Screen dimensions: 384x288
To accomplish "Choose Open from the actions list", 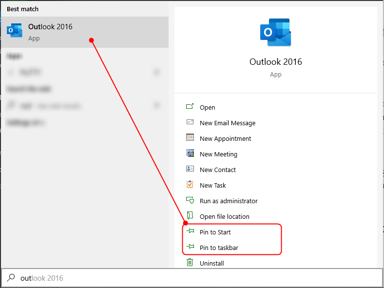I will tap(208, 108).
